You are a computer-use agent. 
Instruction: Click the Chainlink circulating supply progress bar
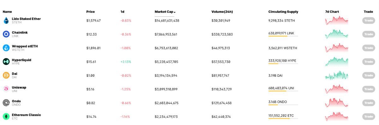pyautogui.click(x=283, y=36)
